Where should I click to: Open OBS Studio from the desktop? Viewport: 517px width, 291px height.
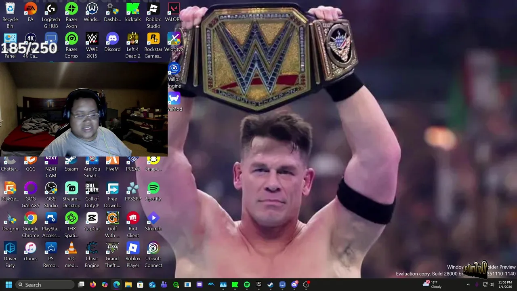pyautogui.click(x=51, y=195)
